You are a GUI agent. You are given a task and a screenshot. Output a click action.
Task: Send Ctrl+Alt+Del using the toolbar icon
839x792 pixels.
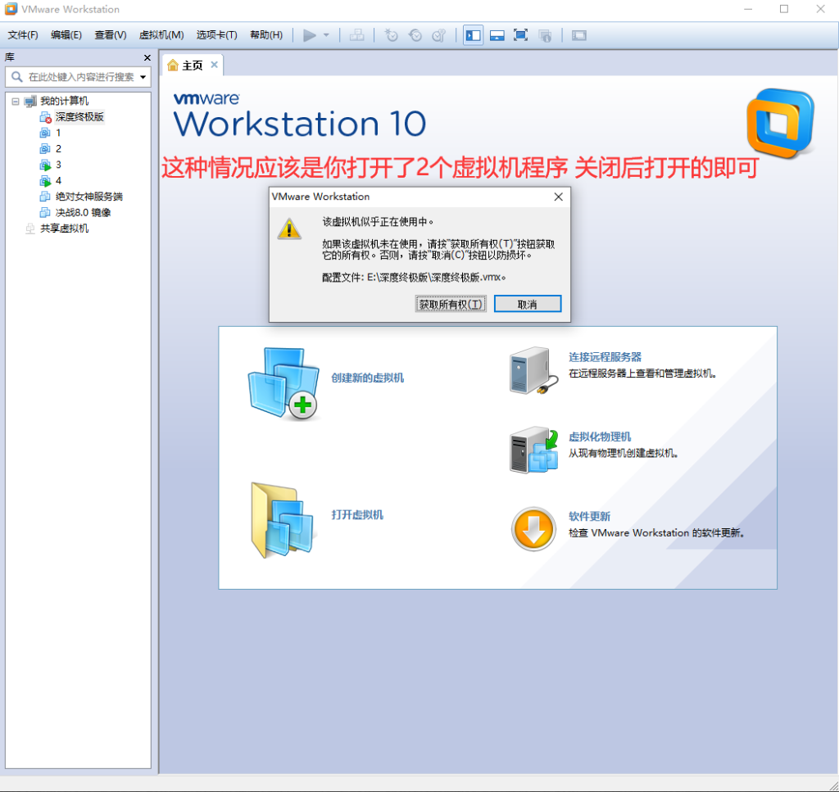point(357,35)
